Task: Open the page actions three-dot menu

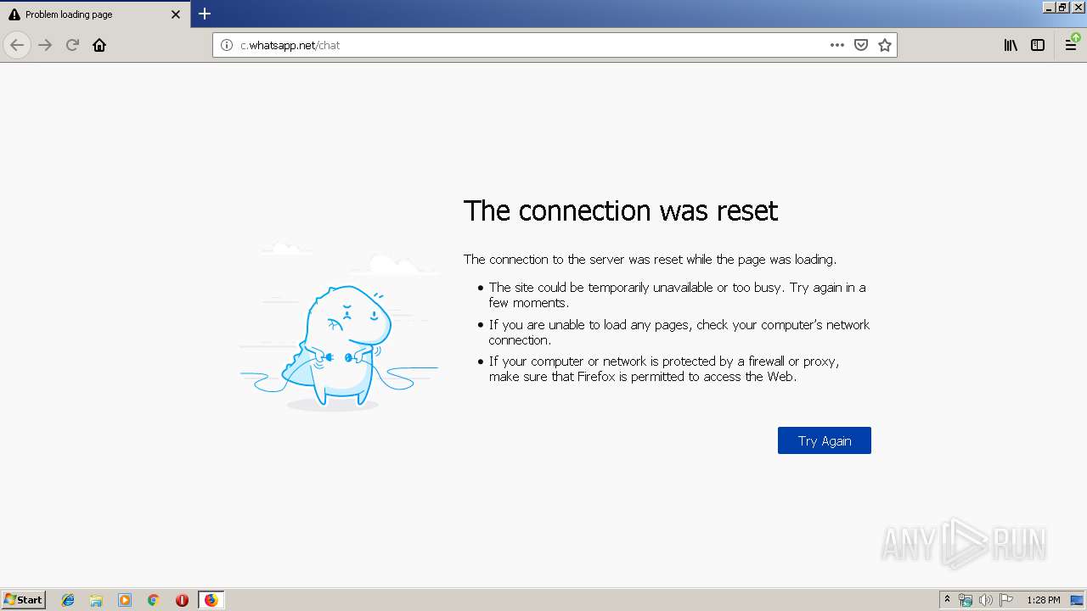Action: click(837, 45)
